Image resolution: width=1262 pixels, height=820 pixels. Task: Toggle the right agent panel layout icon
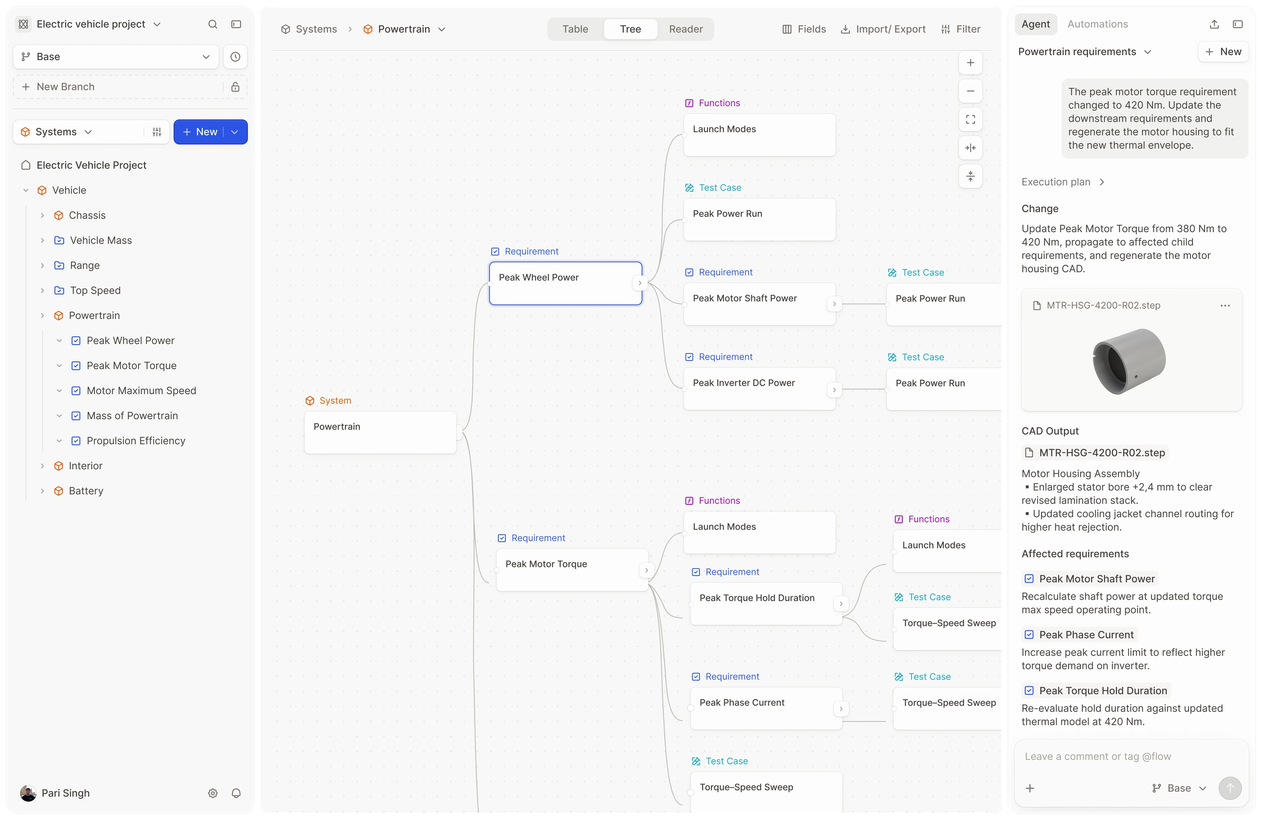[1238, 24]
